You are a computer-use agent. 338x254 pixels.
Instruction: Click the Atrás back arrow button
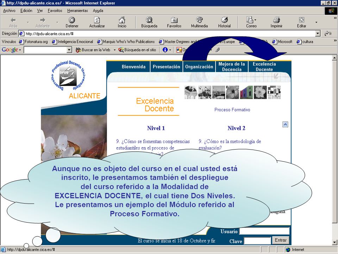pyautogui.click(x=13, y=22)
